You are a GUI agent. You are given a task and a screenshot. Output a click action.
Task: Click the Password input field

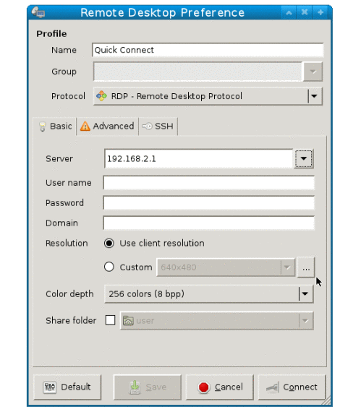point(209,202)
